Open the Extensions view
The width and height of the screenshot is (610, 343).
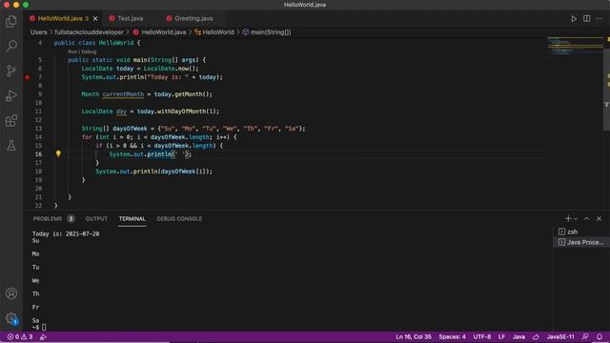coord(11,121)
